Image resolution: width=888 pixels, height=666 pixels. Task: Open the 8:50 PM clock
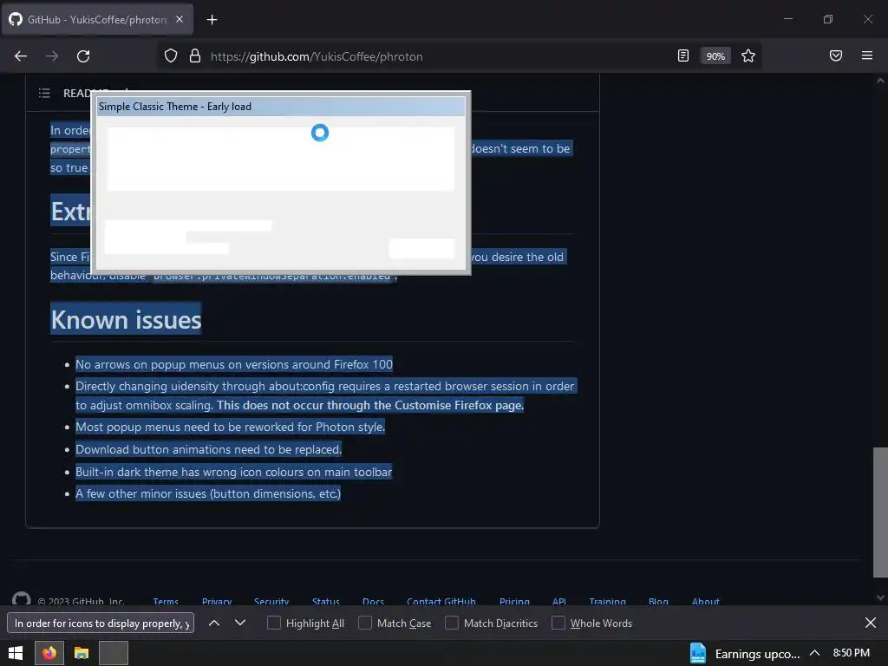point(852,653)
